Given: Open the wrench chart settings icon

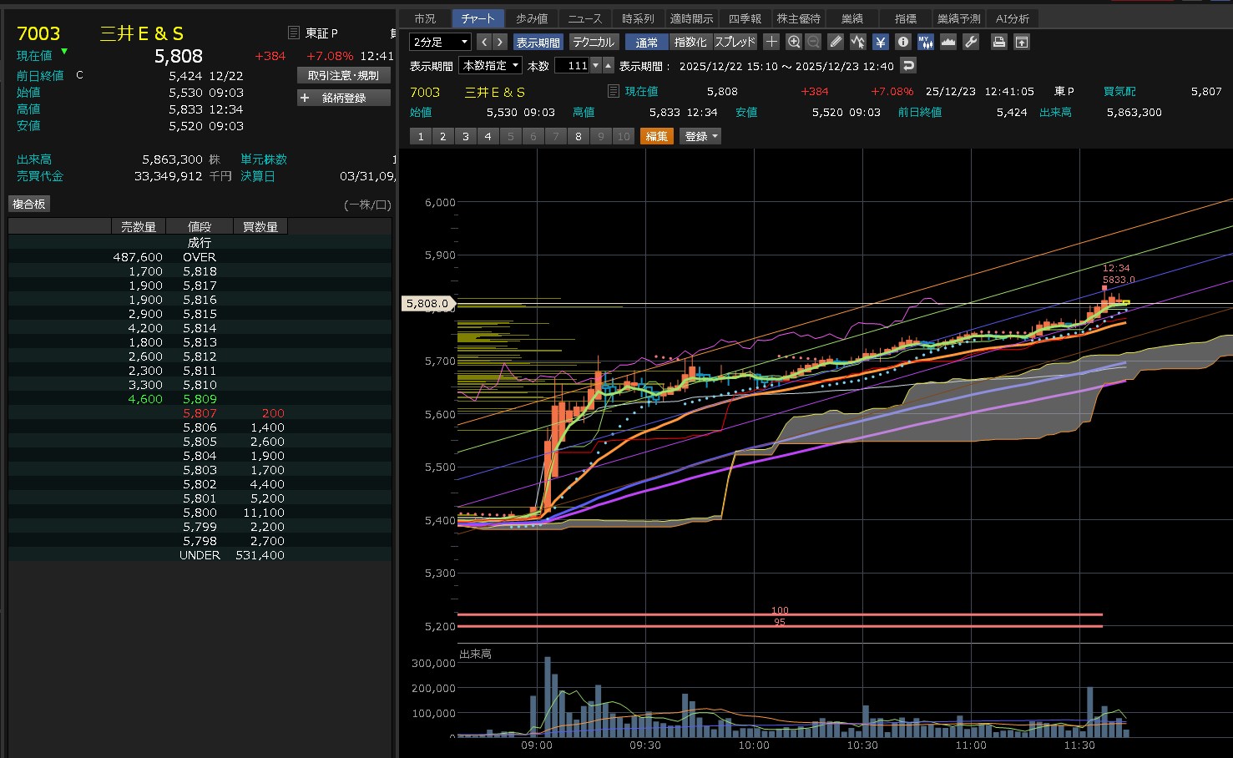Looking at the screenshot, I should point(970,42).
